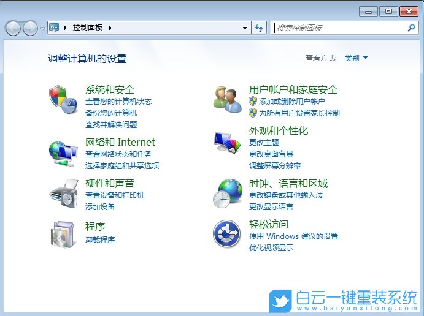Click the control panel icon in address bar
Image resolution: width=424 pixels, height=316 pixels.
(55, 28)
